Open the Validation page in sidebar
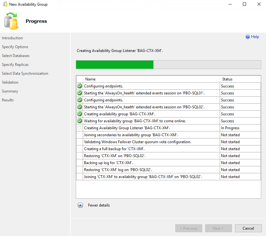 10,82
